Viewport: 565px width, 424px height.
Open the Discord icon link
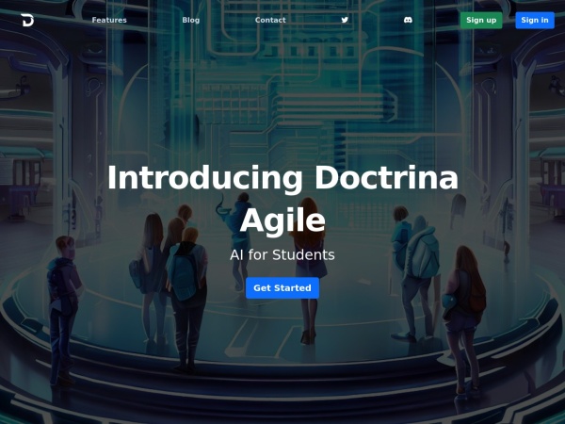pos(408,20)
